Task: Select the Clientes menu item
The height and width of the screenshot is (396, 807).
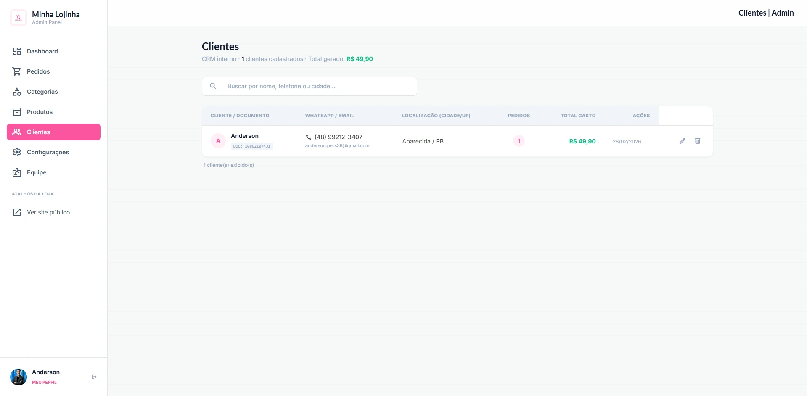Action: tap(53, 132)
